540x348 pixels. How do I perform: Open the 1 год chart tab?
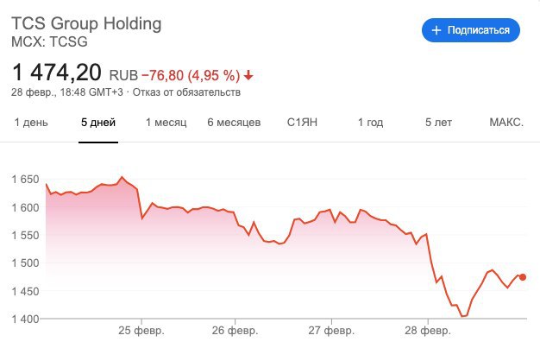(370, 123)
